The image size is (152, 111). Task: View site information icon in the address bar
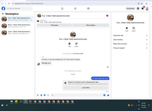point(13,4)
